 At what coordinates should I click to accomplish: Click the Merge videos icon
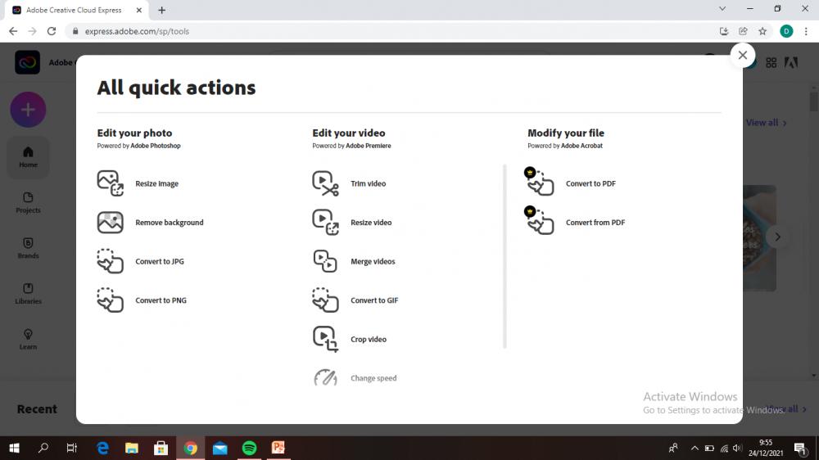pos(325,261)
